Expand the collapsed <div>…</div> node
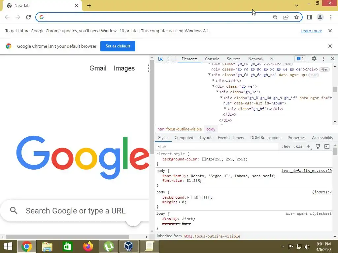 pos(214,80)
